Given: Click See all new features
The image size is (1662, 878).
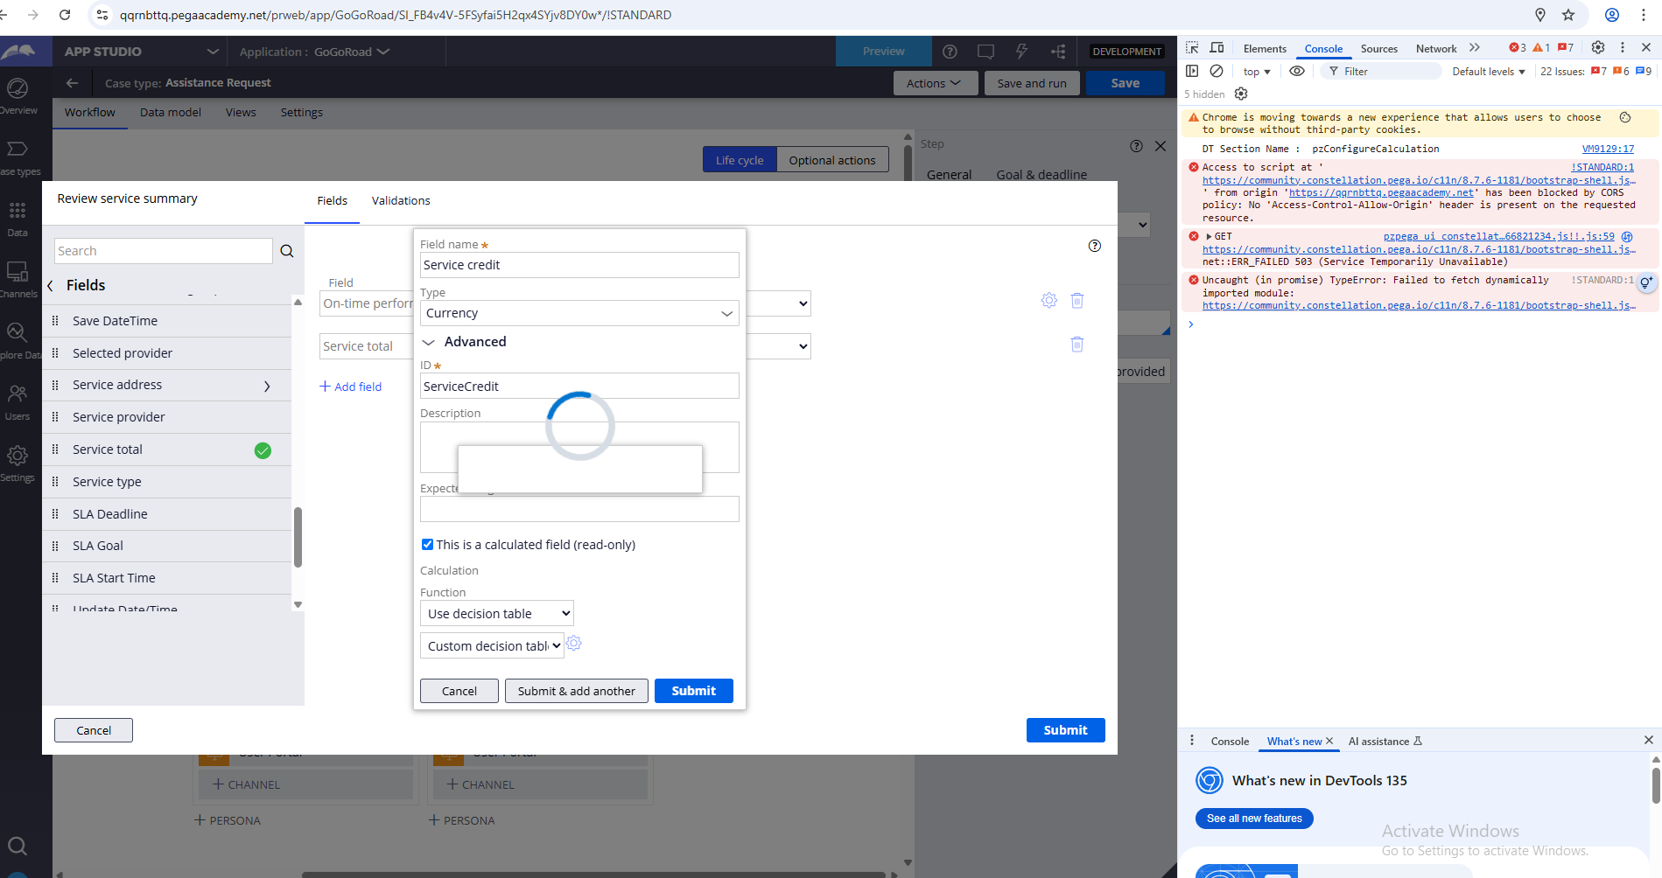Looking at the screenshot, I should (1254, 819).
